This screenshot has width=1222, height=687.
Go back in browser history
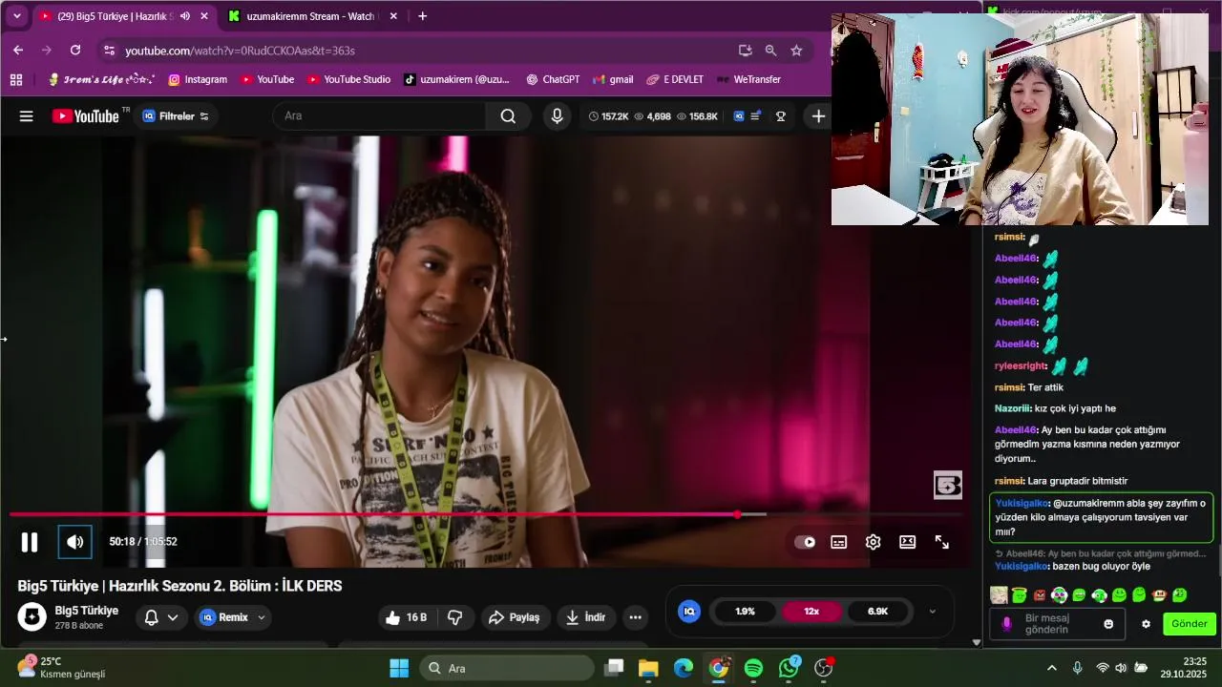[x=18, y=51]
